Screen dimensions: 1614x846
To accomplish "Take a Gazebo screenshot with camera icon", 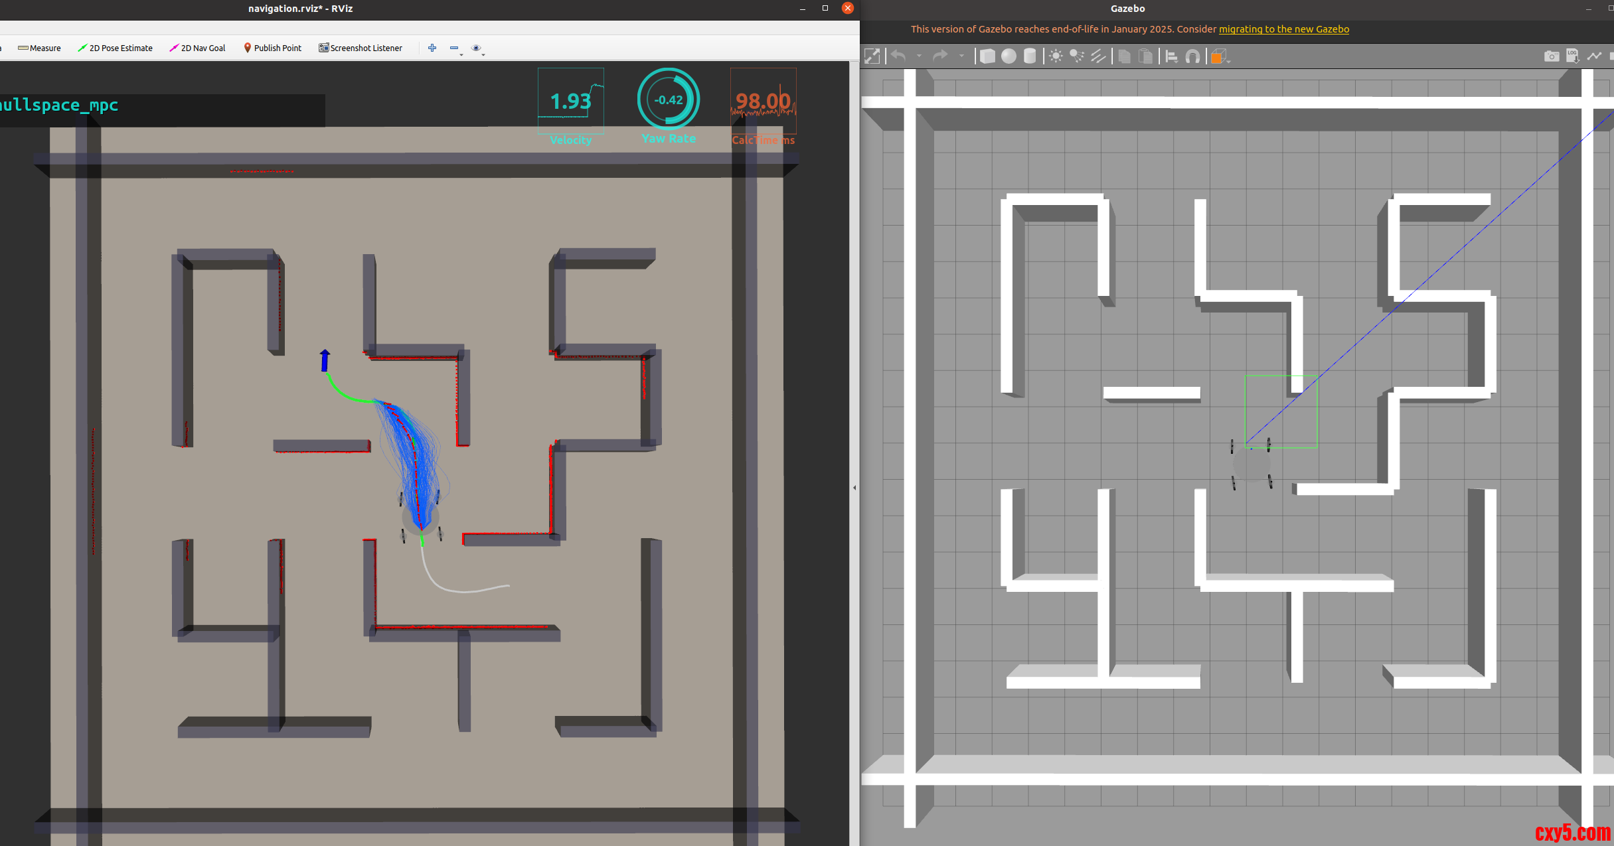I will 1551,56.
